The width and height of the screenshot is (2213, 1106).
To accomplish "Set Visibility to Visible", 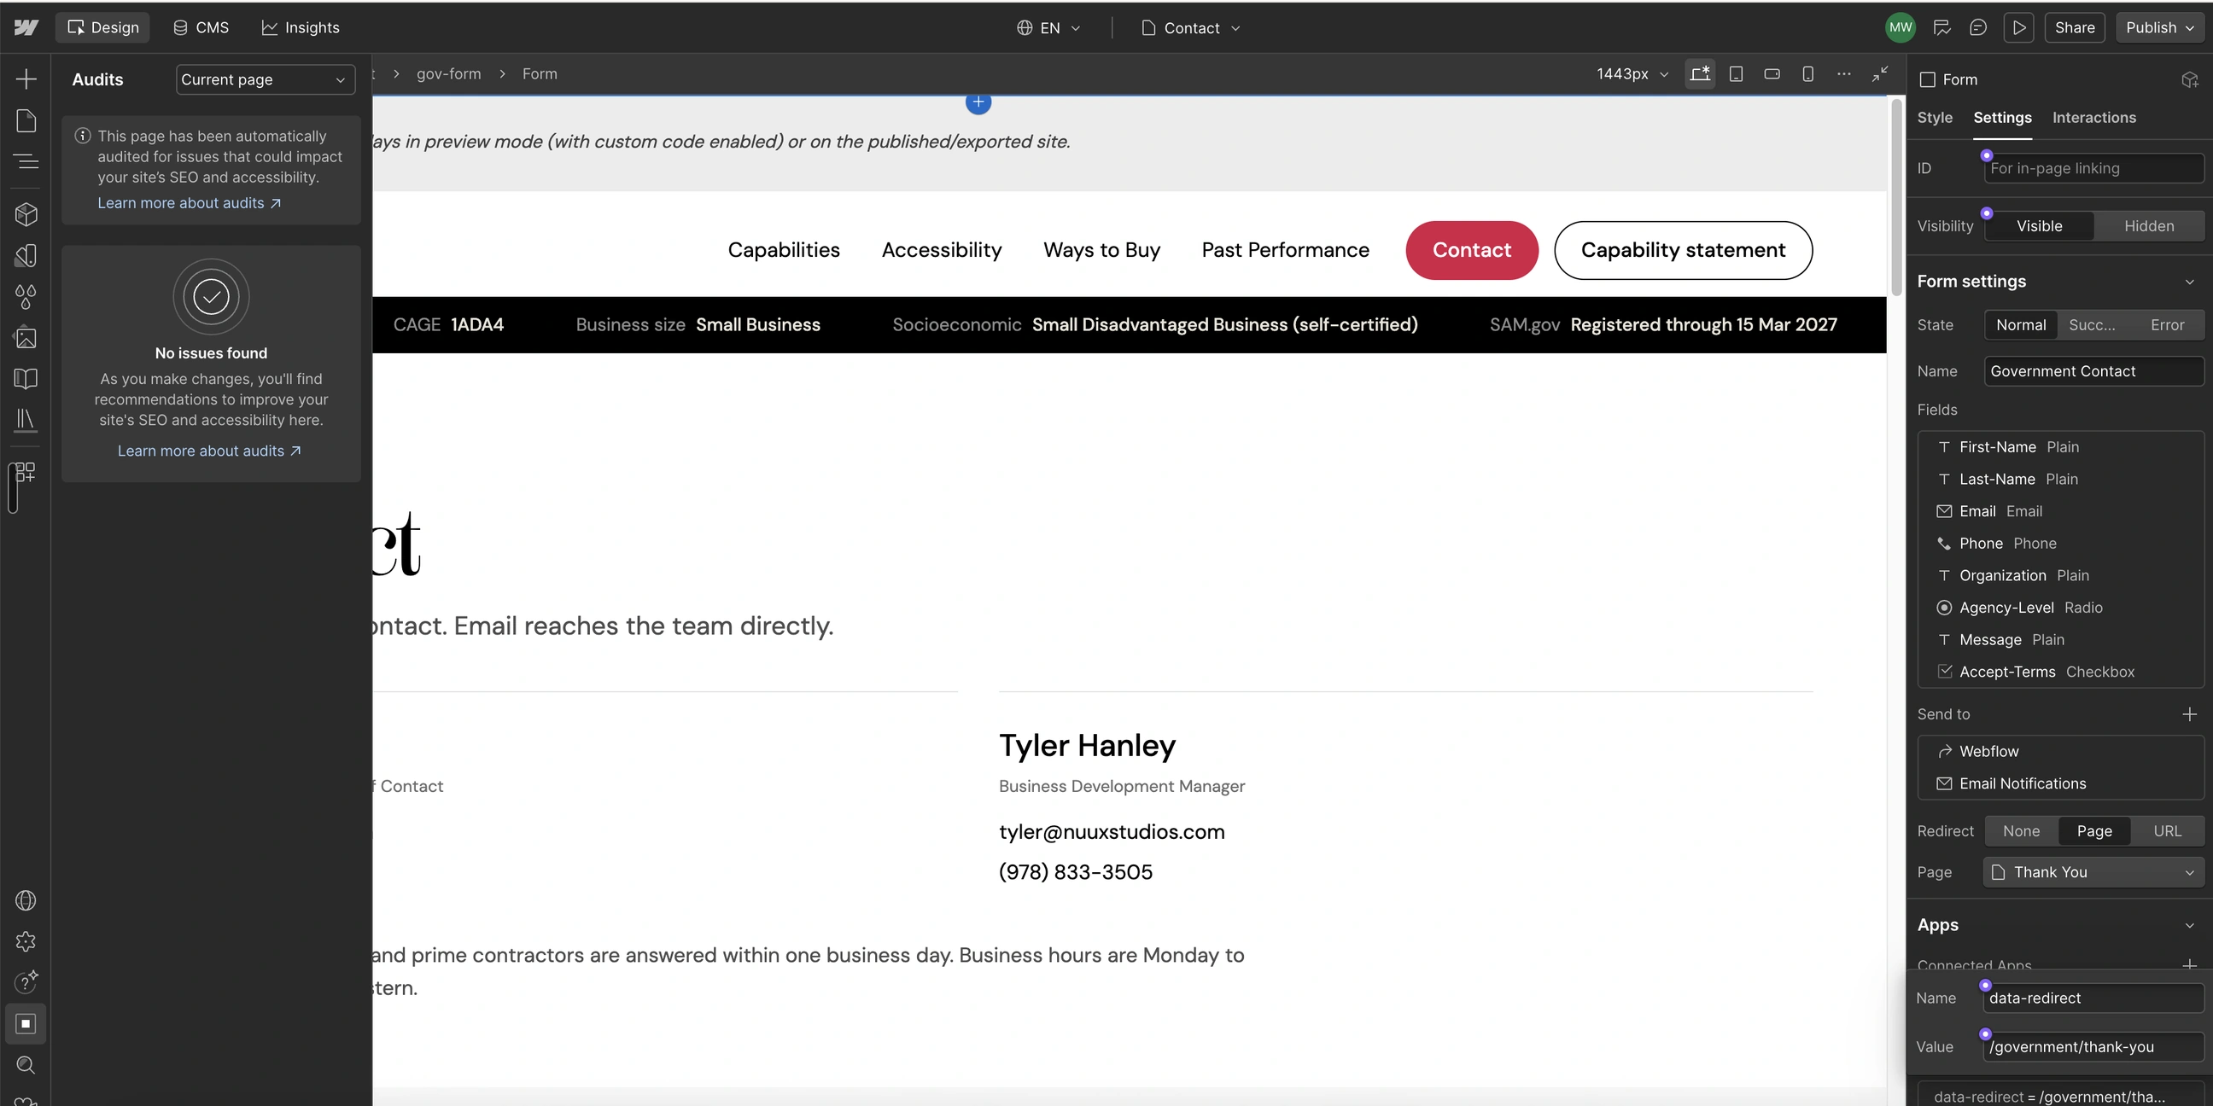I will pyautogui.click(x=2039, y=226).
